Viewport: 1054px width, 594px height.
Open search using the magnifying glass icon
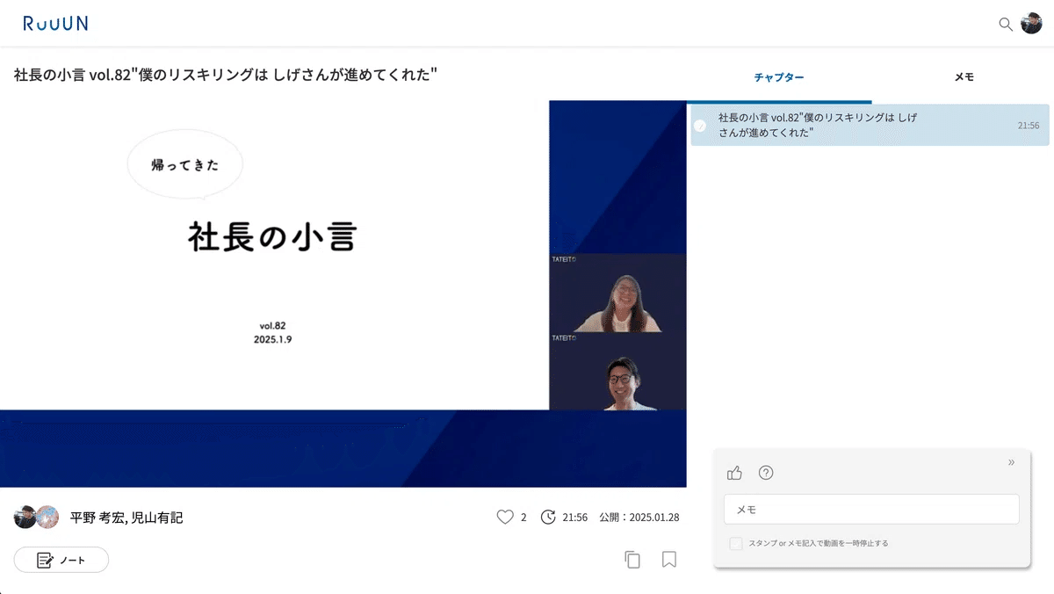[x=1005, y=25]
